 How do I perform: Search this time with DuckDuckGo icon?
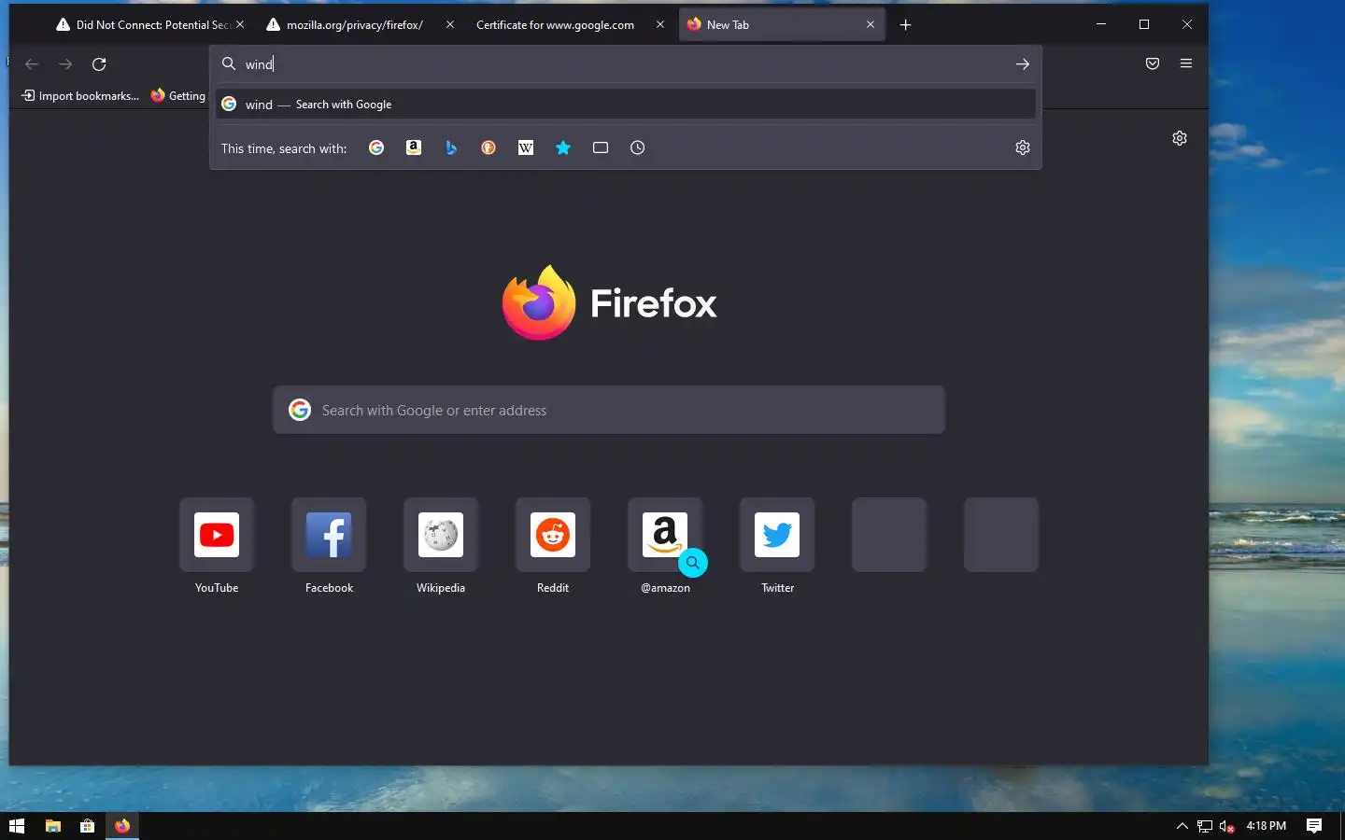coord(488,147)
